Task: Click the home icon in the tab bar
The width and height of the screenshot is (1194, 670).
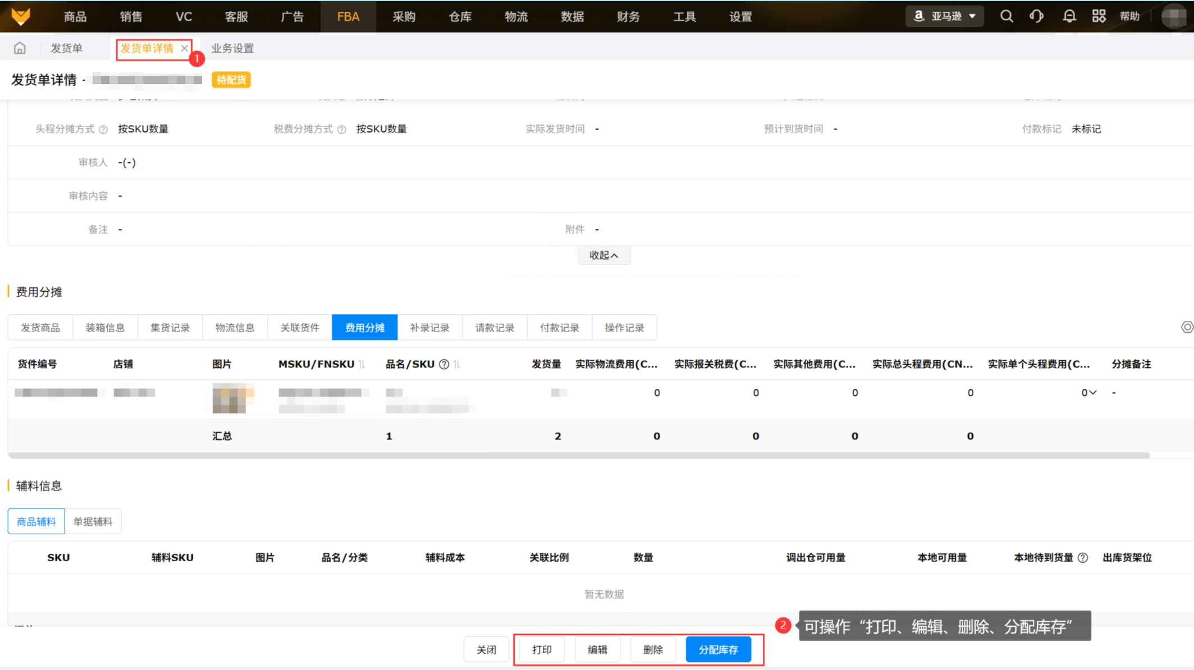Action: [20, 48]
